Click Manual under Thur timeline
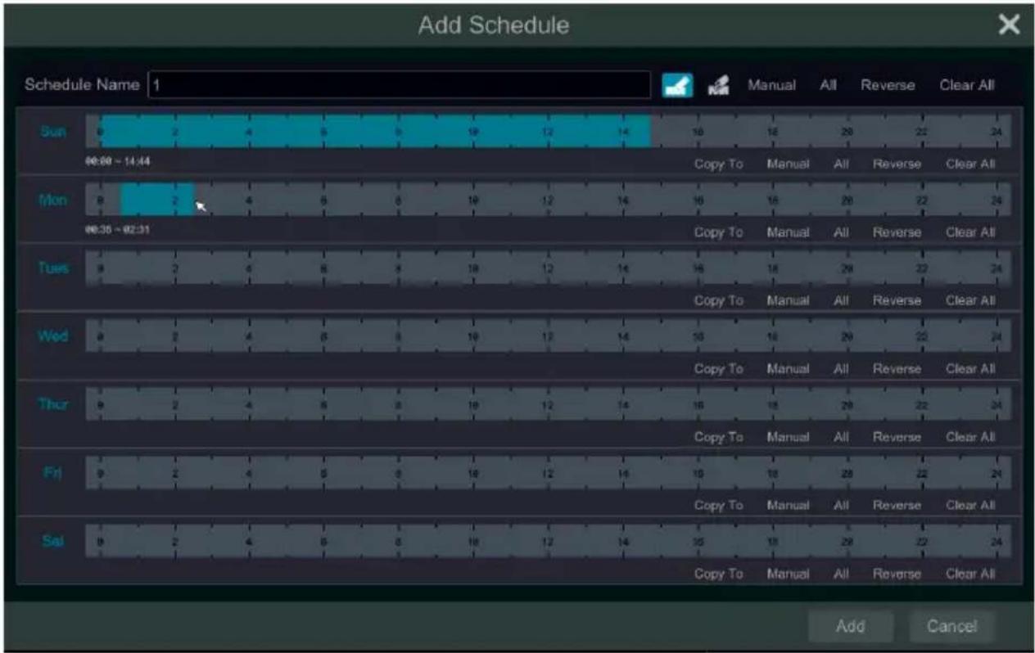Viewport: 1035px width, 653px height. pos(788,437)
